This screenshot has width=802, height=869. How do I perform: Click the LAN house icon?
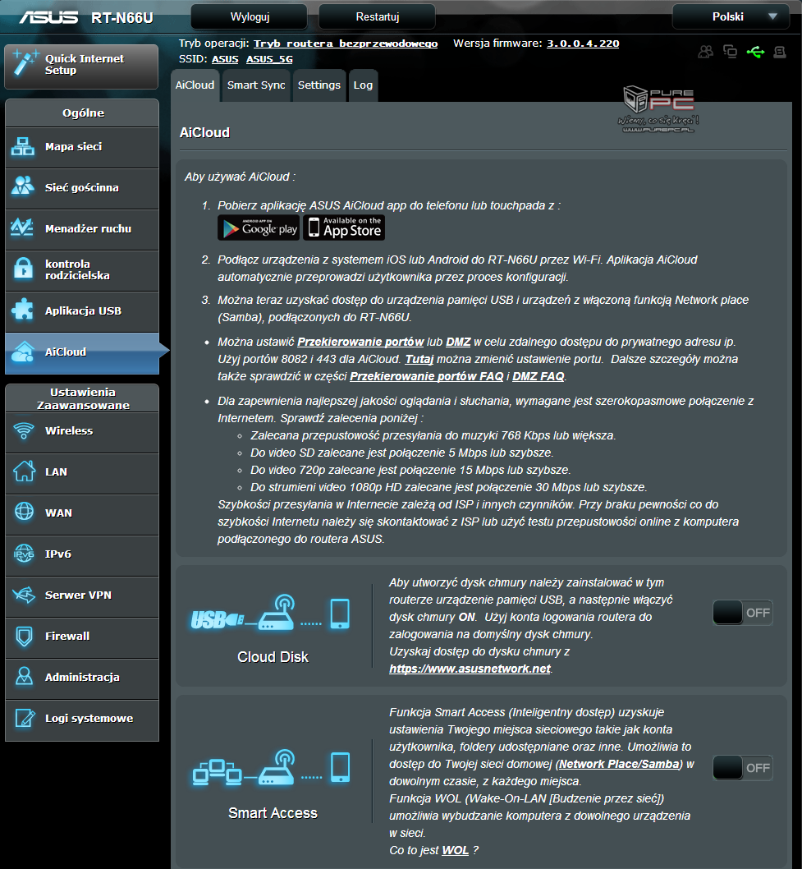pyautogui.click(x=24, y=471)
